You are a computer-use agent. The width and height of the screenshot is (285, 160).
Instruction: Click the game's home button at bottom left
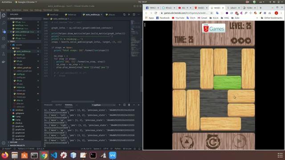(187, 141)
